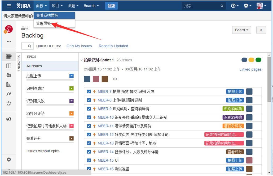Open the Boards menu
This screenshot has width=273, height=176.
(x=91, y=6)
